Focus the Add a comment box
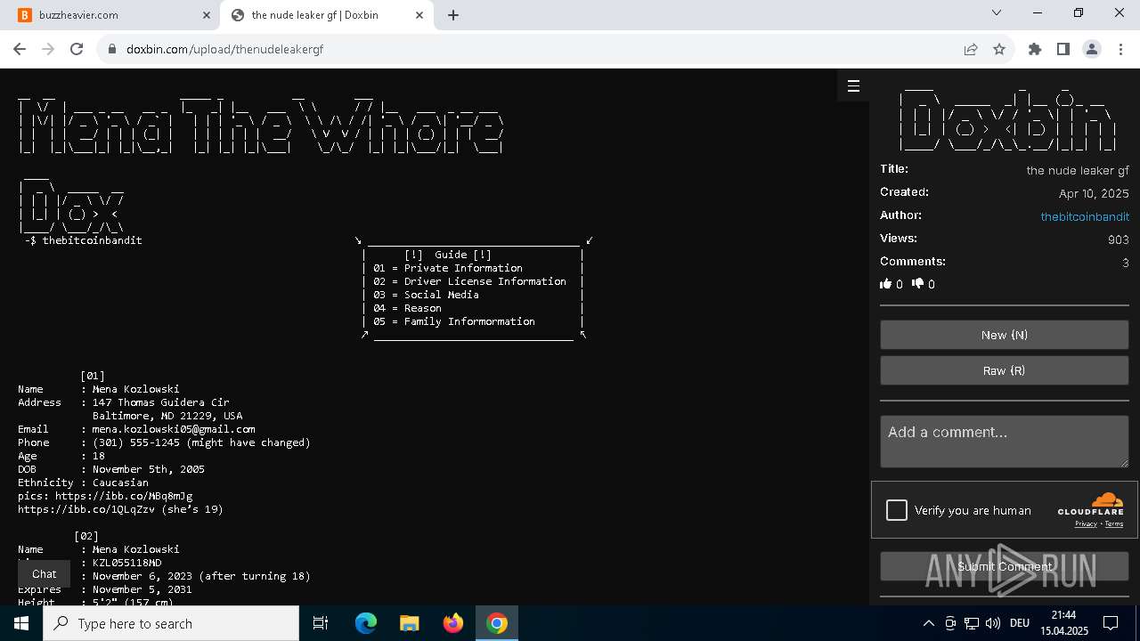Image resolution: width=1140 pixels, height=641 pixels. coord(1005,442)
